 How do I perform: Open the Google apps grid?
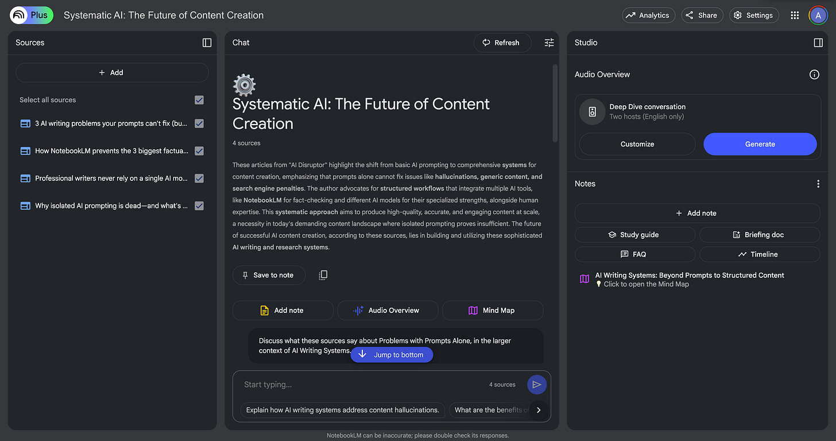[x=795, y=16]
